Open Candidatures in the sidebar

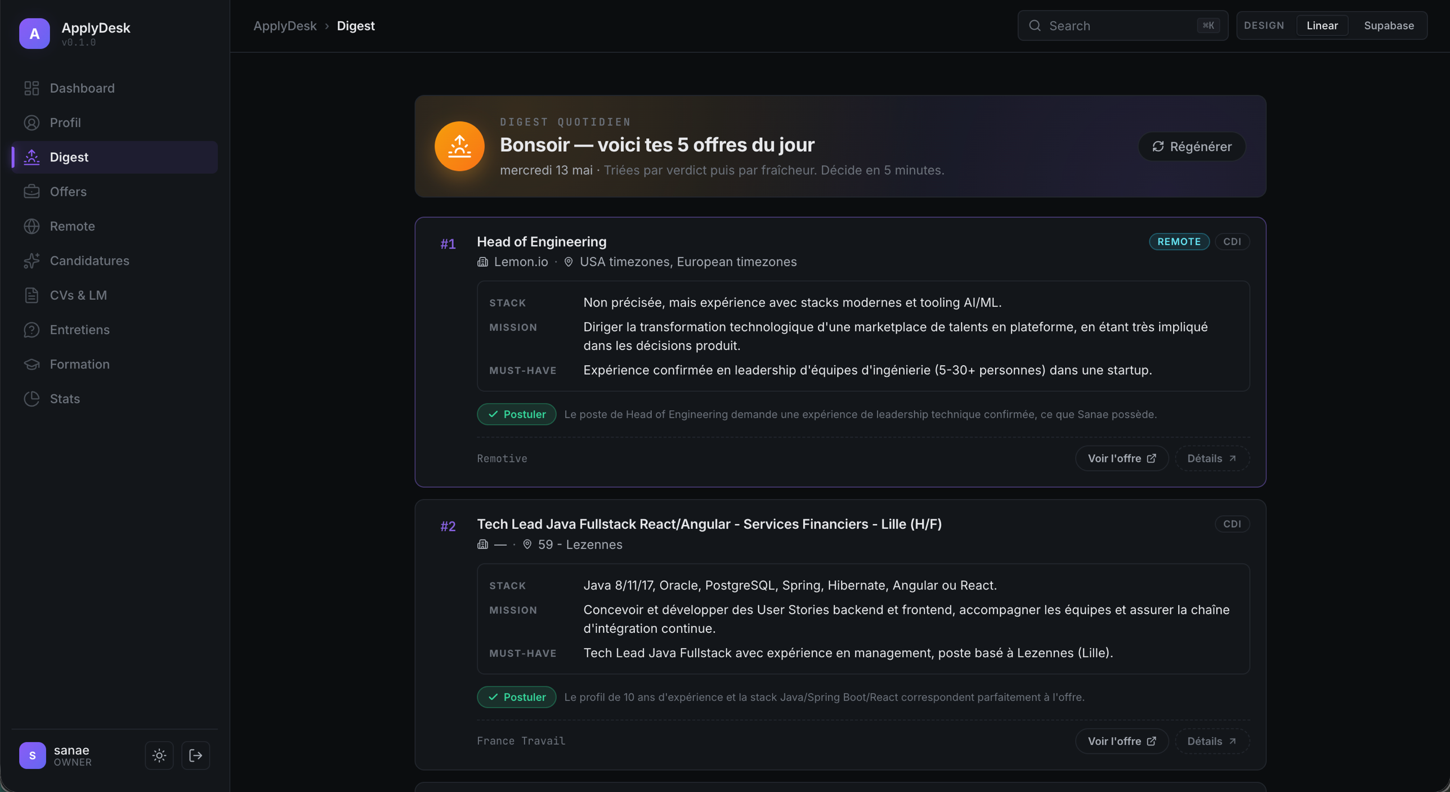[114, 260]
